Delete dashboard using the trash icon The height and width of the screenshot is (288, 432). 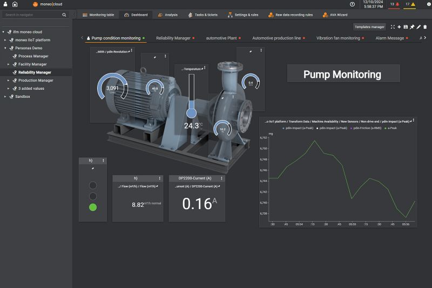(425, 26)
